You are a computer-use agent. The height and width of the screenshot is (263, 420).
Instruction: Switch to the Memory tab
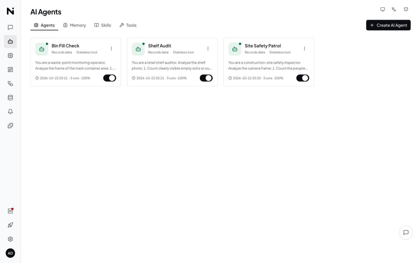tap(75, 25)
